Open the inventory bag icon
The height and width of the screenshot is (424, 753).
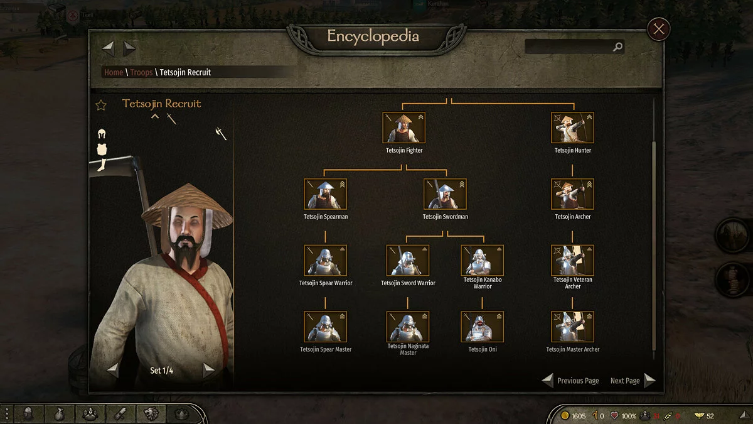(60, 414)
